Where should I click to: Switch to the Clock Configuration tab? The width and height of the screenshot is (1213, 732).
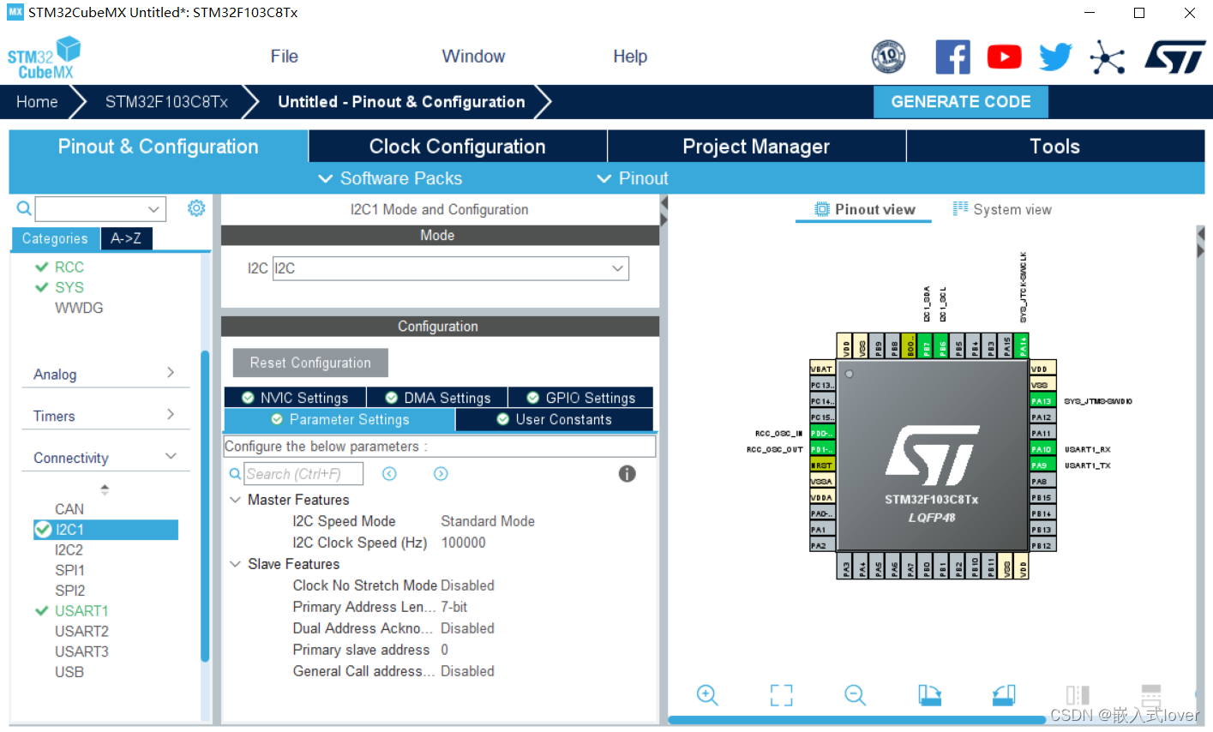click(x=457, y=146)
